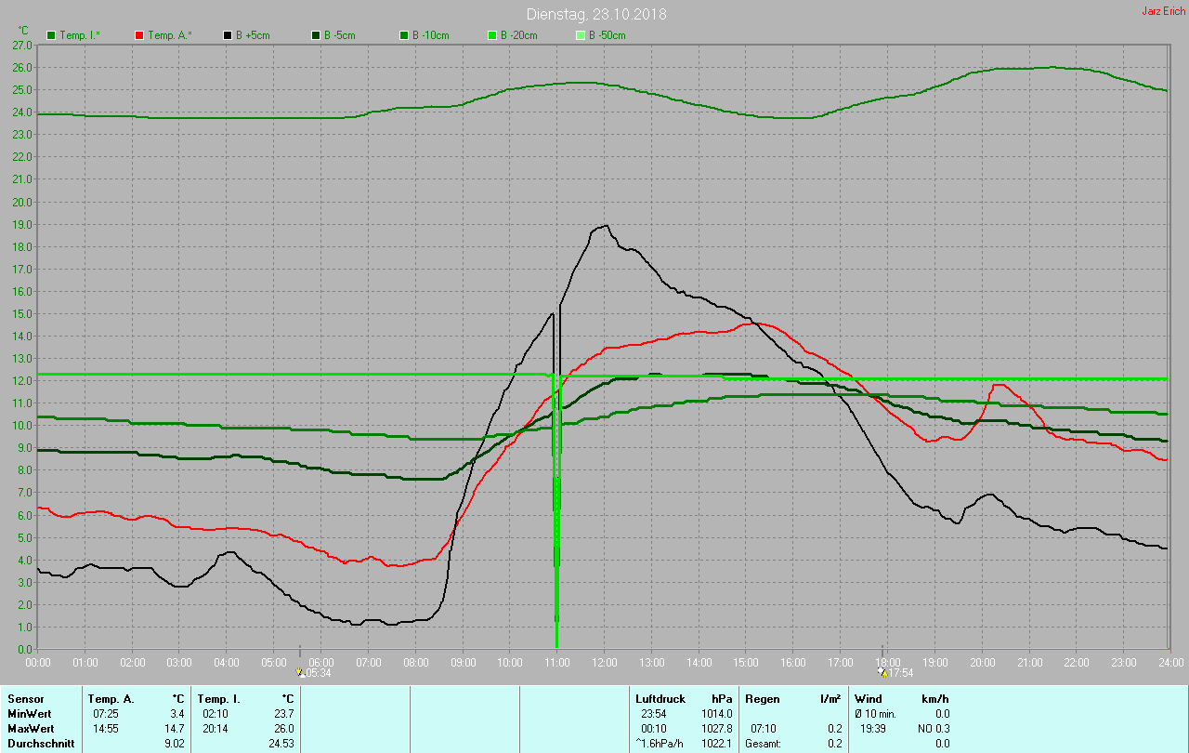The width and height of the screenshot is (1189, 753).
Task: Click the 'Temp. I.' column header in table
Action: pyautogui.click(x=219, y=699)
